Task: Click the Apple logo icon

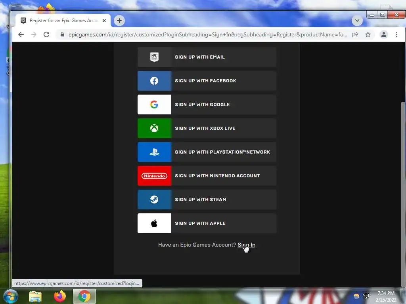Action: [x=154, y=223]
